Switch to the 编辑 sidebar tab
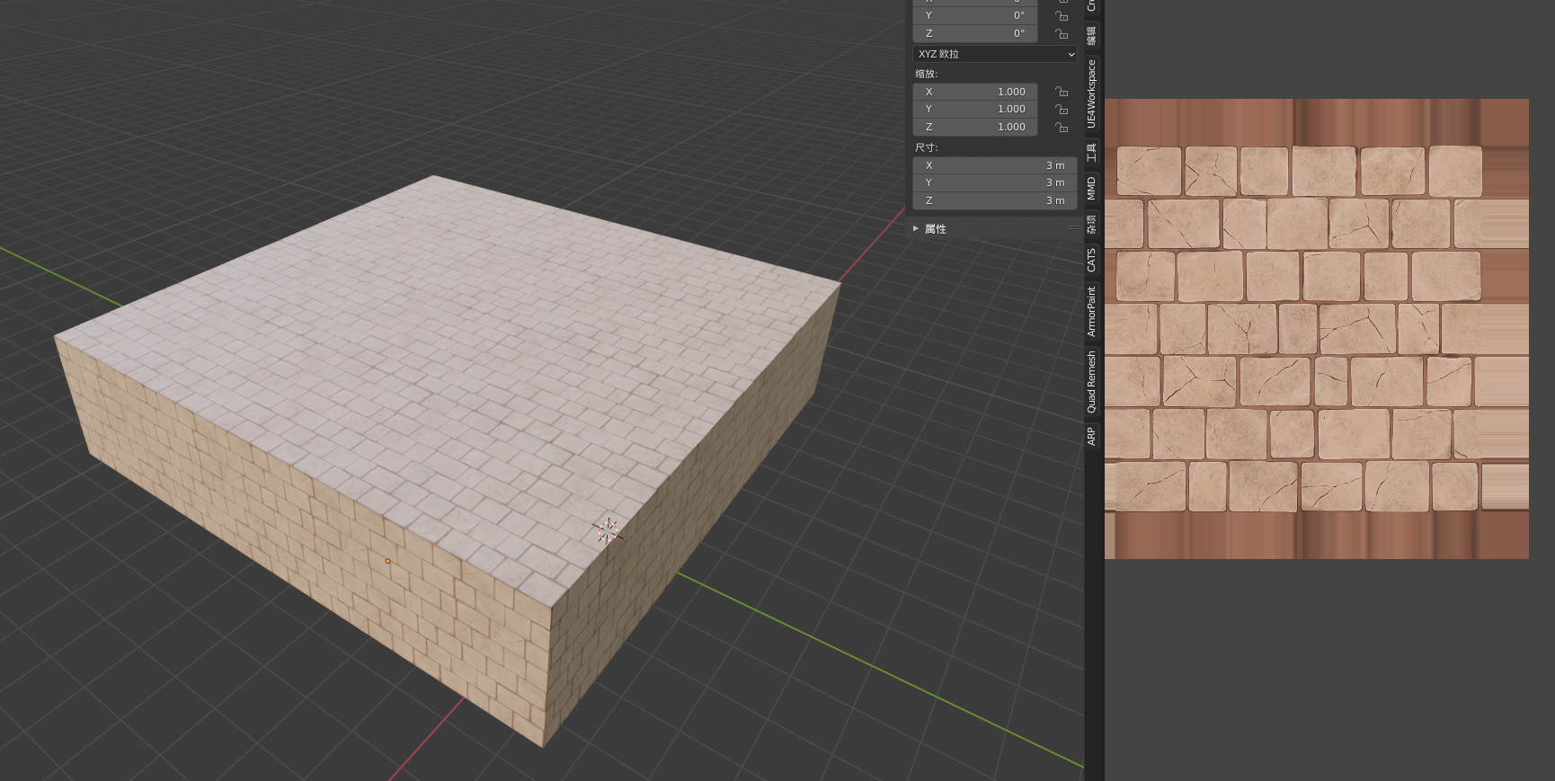Viewport: 1555px width, 781px height. 1091,36
